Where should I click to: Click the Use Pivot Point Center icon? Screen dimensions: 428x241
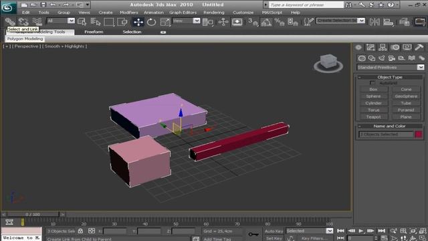click(208, 22)
